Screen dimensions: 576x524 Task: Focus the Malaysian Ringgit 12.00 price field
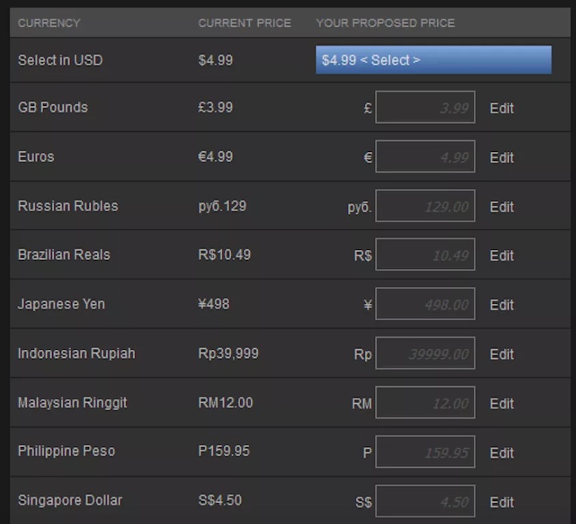[425, 402]
